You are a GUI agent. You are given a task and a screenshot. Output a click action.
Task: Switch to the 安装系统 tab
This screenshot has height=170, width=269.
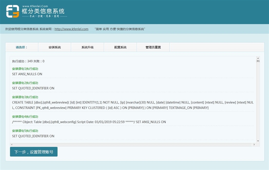(54, 47)
